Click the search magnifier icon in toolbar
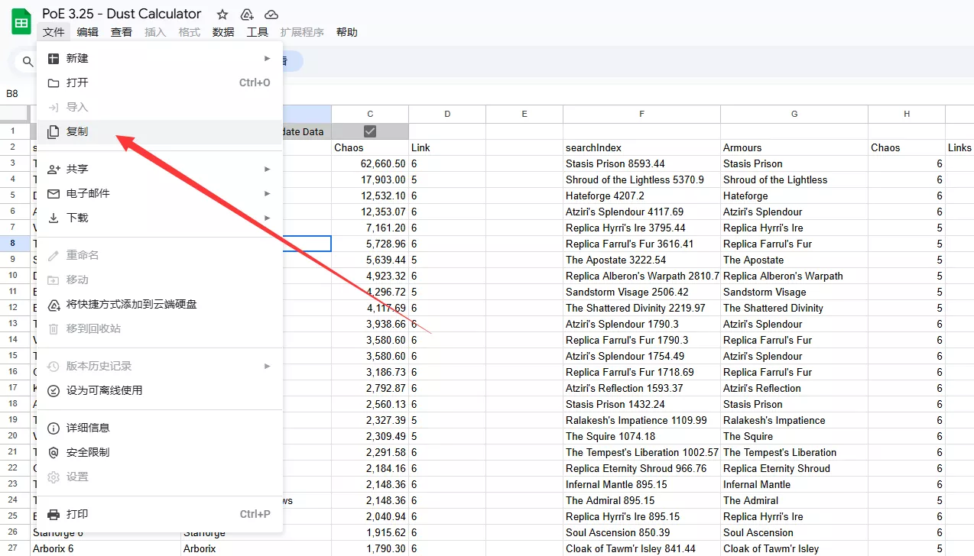This screenshot has width=974, height=556. point(28,62)
